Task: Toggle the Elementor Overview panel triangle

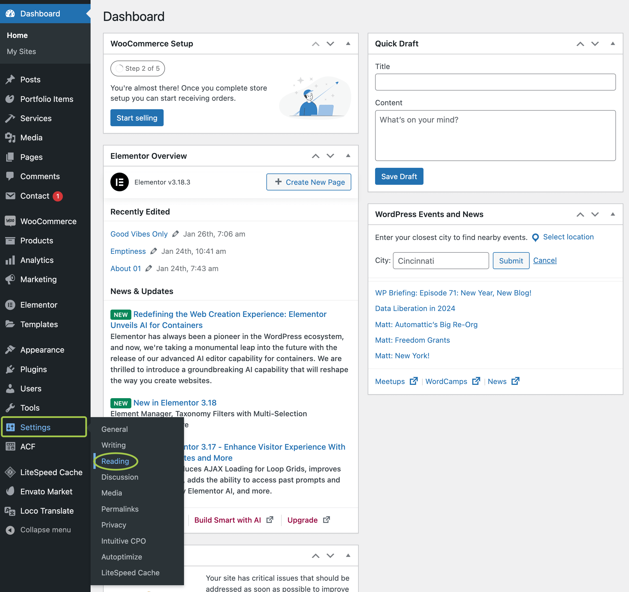Action: pos(348,156)
